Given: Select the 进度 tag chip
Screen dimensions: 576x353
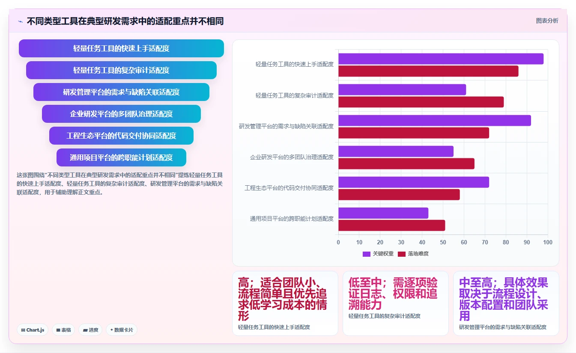Looking at the screenshot, I should pyautogui.click(x=90, y=330).
